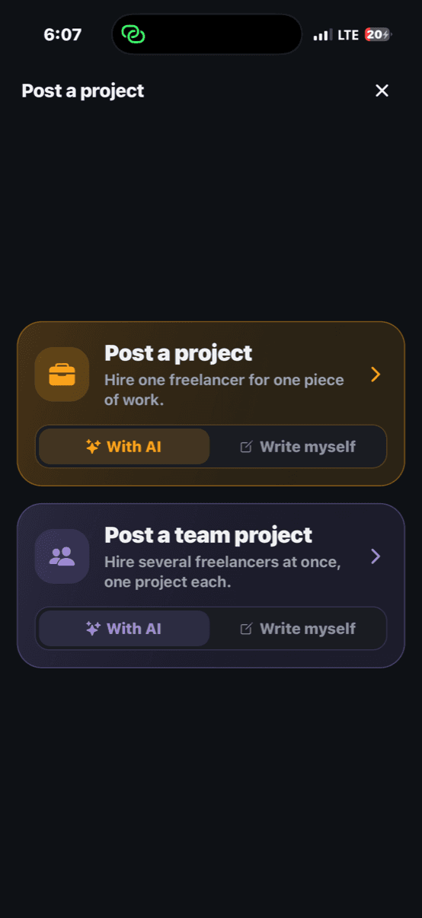
Task: Select With AI for single project
Action: click(x=124, y=447)
